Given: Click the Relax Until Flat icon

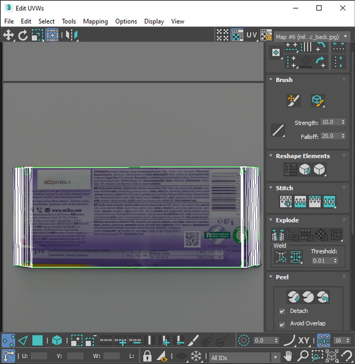Looking at the screenshot, I should pyautogui.click(x=305, y=170).
